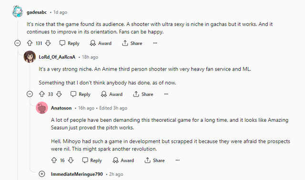The width and height of the screenshot is (305, 180).
Task: Open more options on Anatoson's comment
Action: (178, 160)
